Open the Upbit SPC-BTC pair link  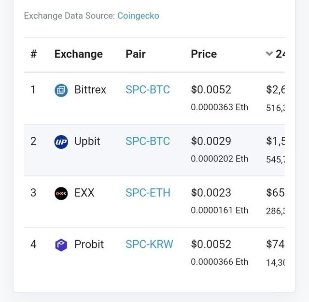(148, 141)
